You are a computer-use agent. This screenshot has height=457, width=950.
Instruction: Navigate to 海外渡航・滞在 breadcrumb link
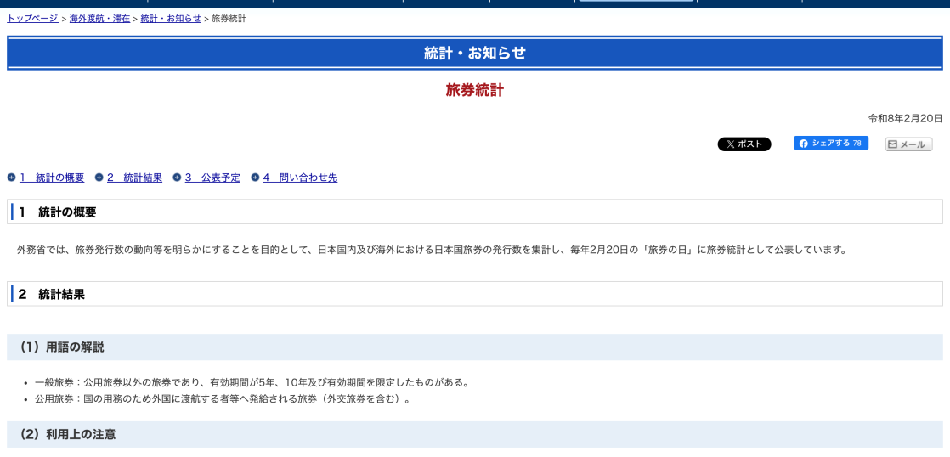99,18
